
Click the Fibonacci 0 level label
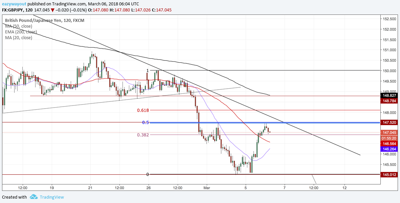[x=148, y=174]
